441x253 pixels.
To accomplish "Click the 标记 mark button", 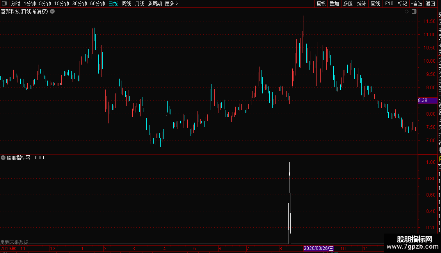I will coord(402,4).
